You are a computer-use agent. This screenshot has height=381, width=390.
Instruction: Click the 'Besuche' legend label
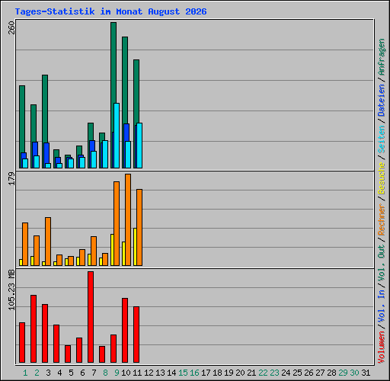(382, 178)
